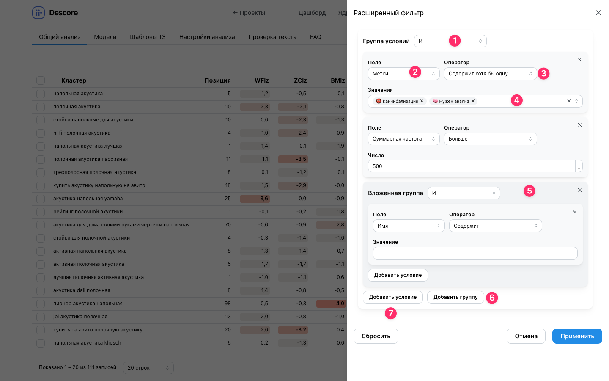Check the row полочная акустика
This screenshot has height=381, width=609.
pos(41,107)
